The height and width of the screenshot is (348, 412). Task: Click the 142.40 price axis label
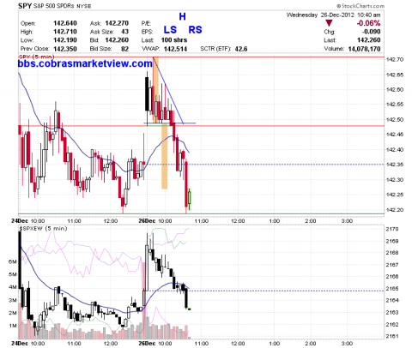pos(395,150)
